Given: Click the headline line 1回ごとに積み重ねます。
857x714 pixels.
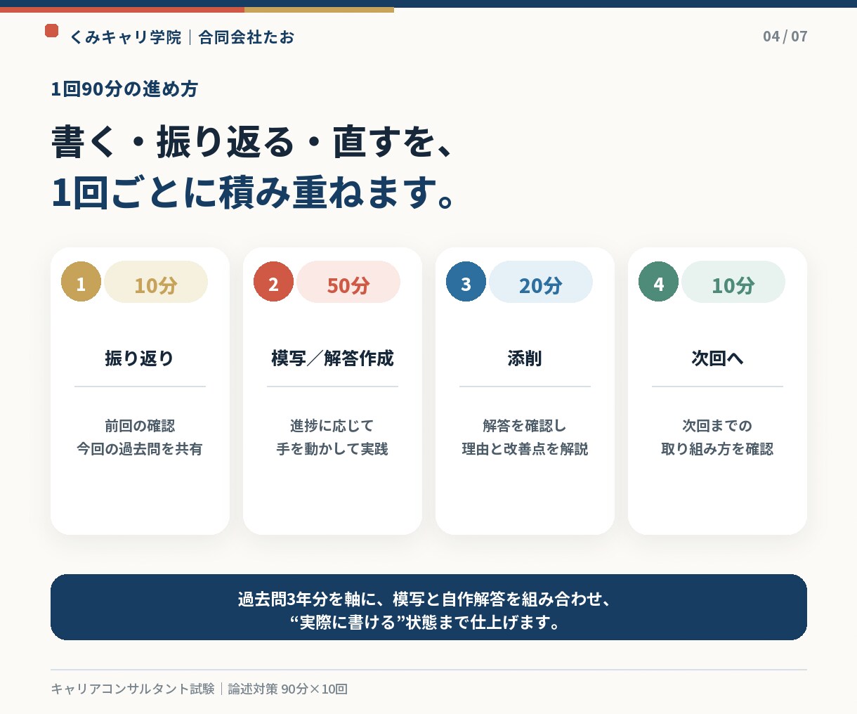Looking at the screenshot, I should (254, 192).
